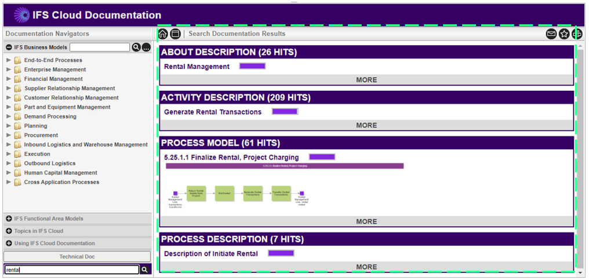This screenshot has height=280, width=589.
Task: Click MORE under About Description
Action: coord(366,80)
